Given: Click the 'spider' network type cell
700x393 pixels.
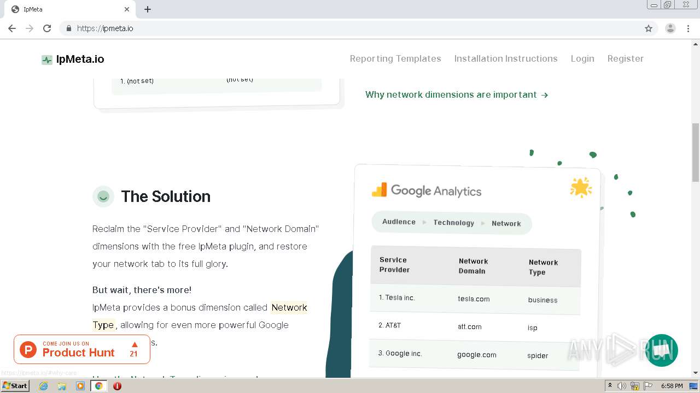Looking at the screenshot, I should point(538,355).
